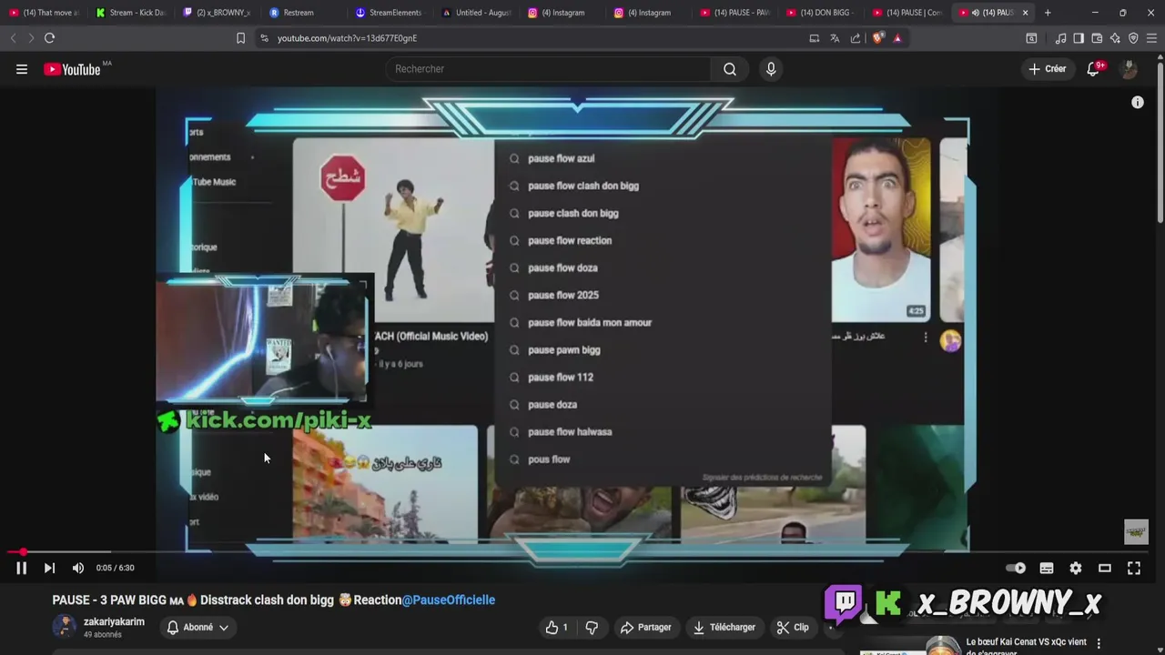Viewport: 1165px width, 655px height.
Task: Bookmark this page
Action: (x=240, y=38)
